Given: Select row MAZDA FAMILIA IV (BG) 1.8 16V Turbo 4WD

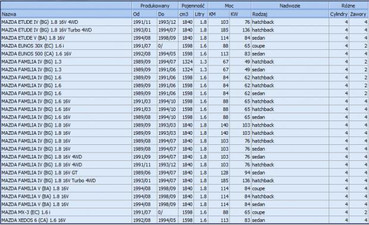Looking at the screenshot, I should (185, 180).
